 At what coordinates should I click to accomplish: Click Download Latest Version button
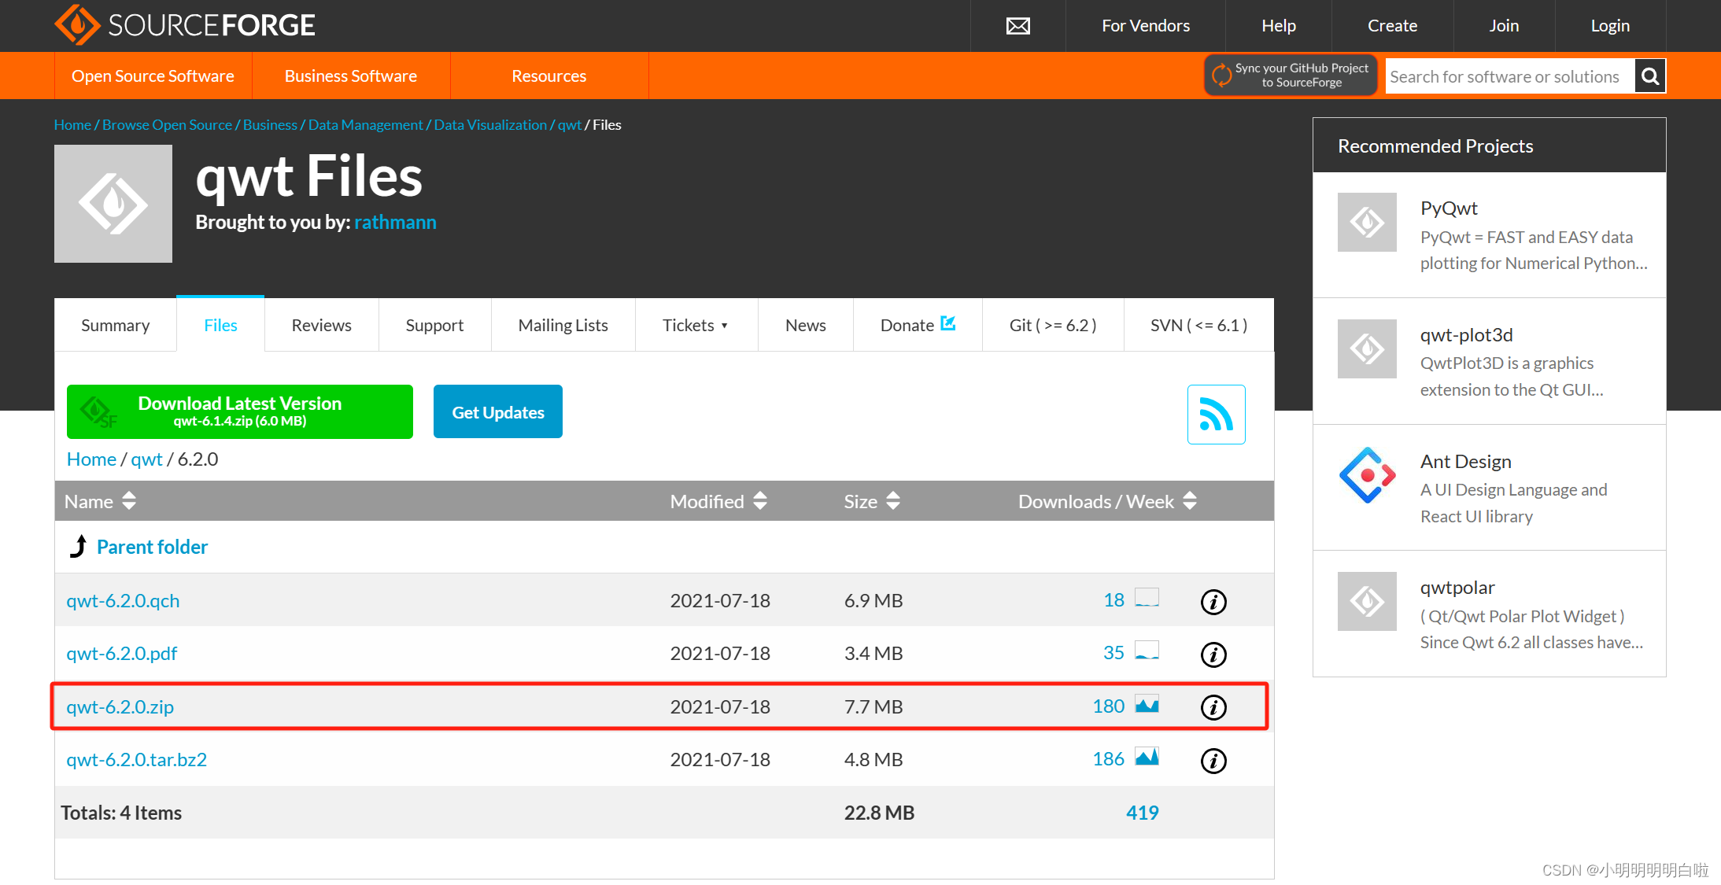(x=239, y=411)
